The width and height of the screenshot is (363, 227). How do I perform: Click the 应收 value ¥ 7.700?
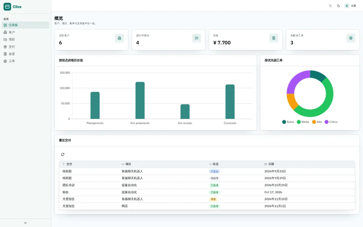point(222,43)
